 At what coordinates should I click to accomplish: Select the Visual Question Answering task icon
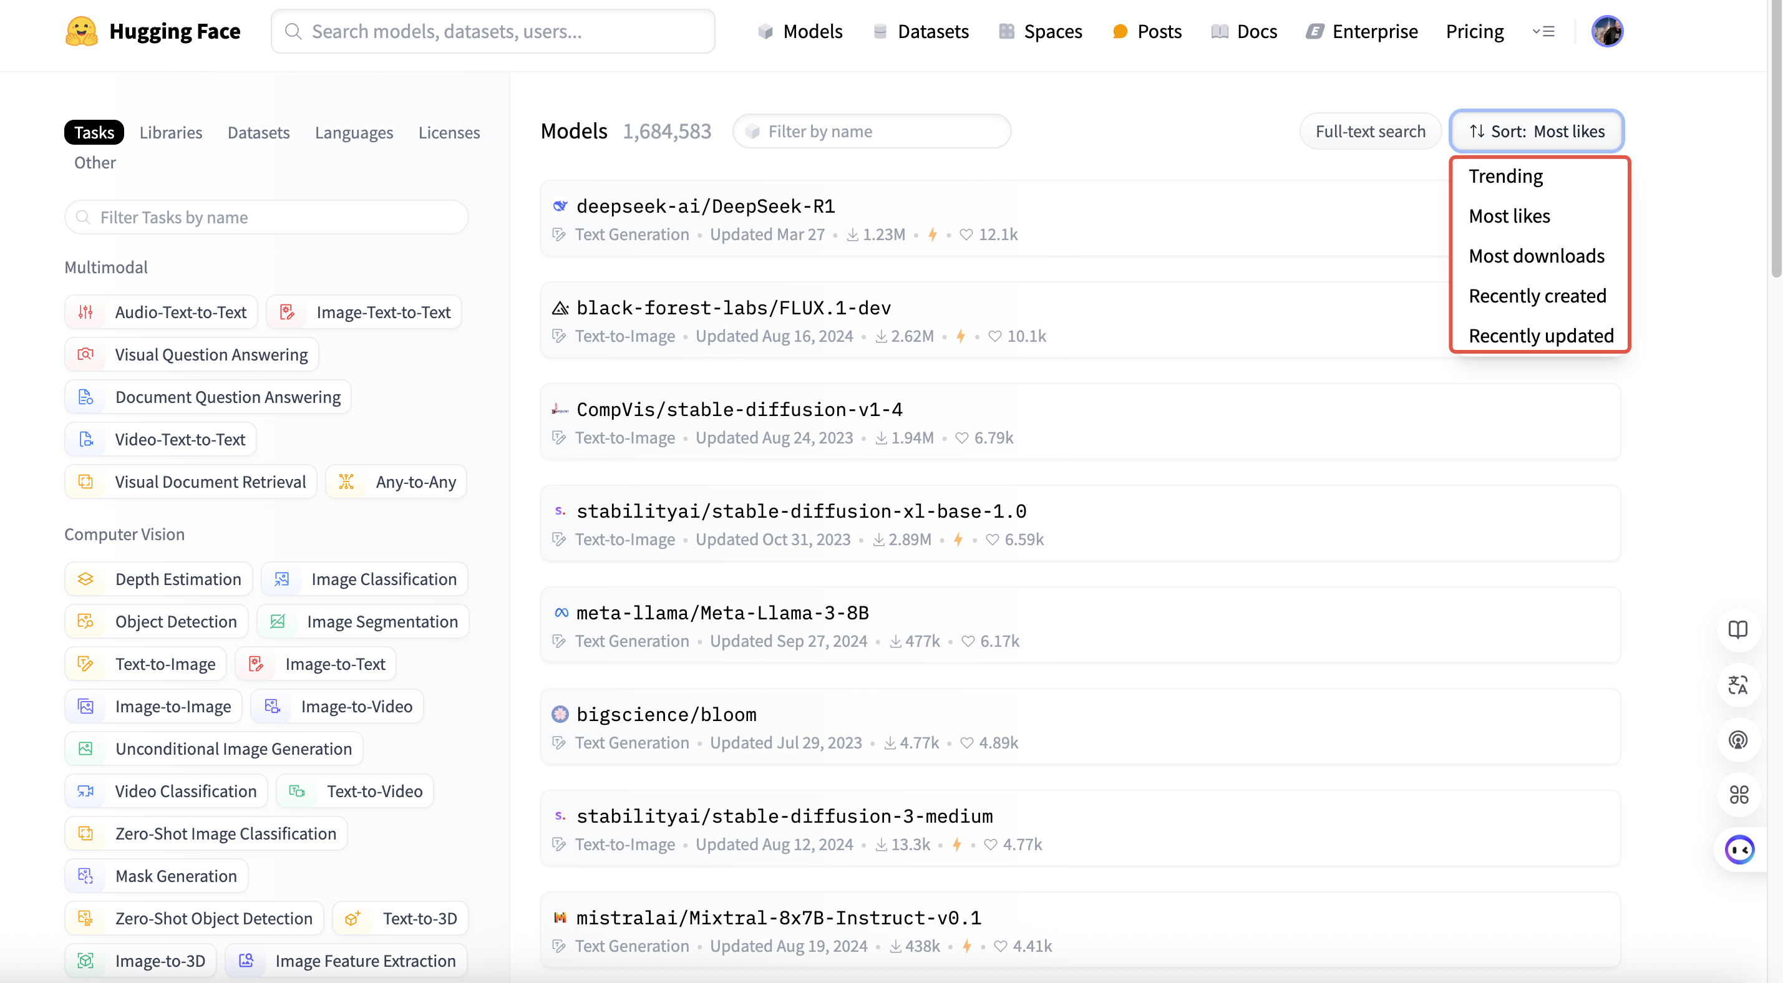(85, 354)
